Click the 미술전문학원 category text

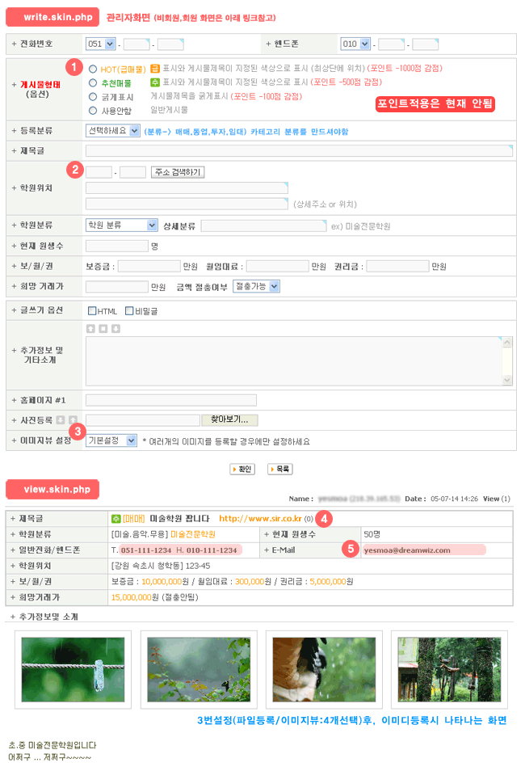point(193,534)
